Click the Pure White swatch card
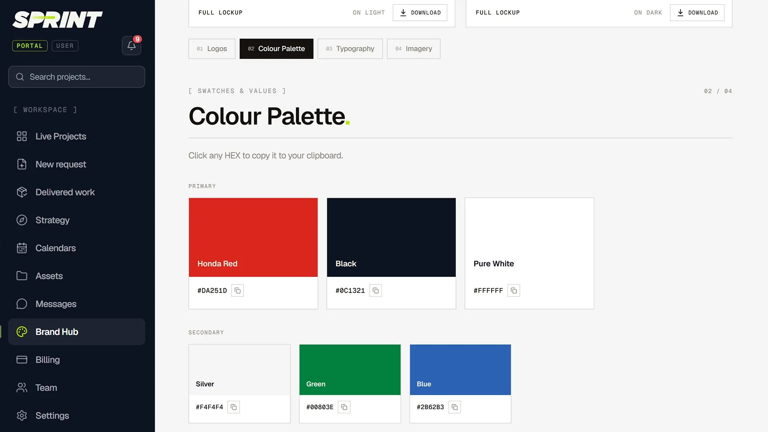The image size is (768, 432). (x=529, y=253)
